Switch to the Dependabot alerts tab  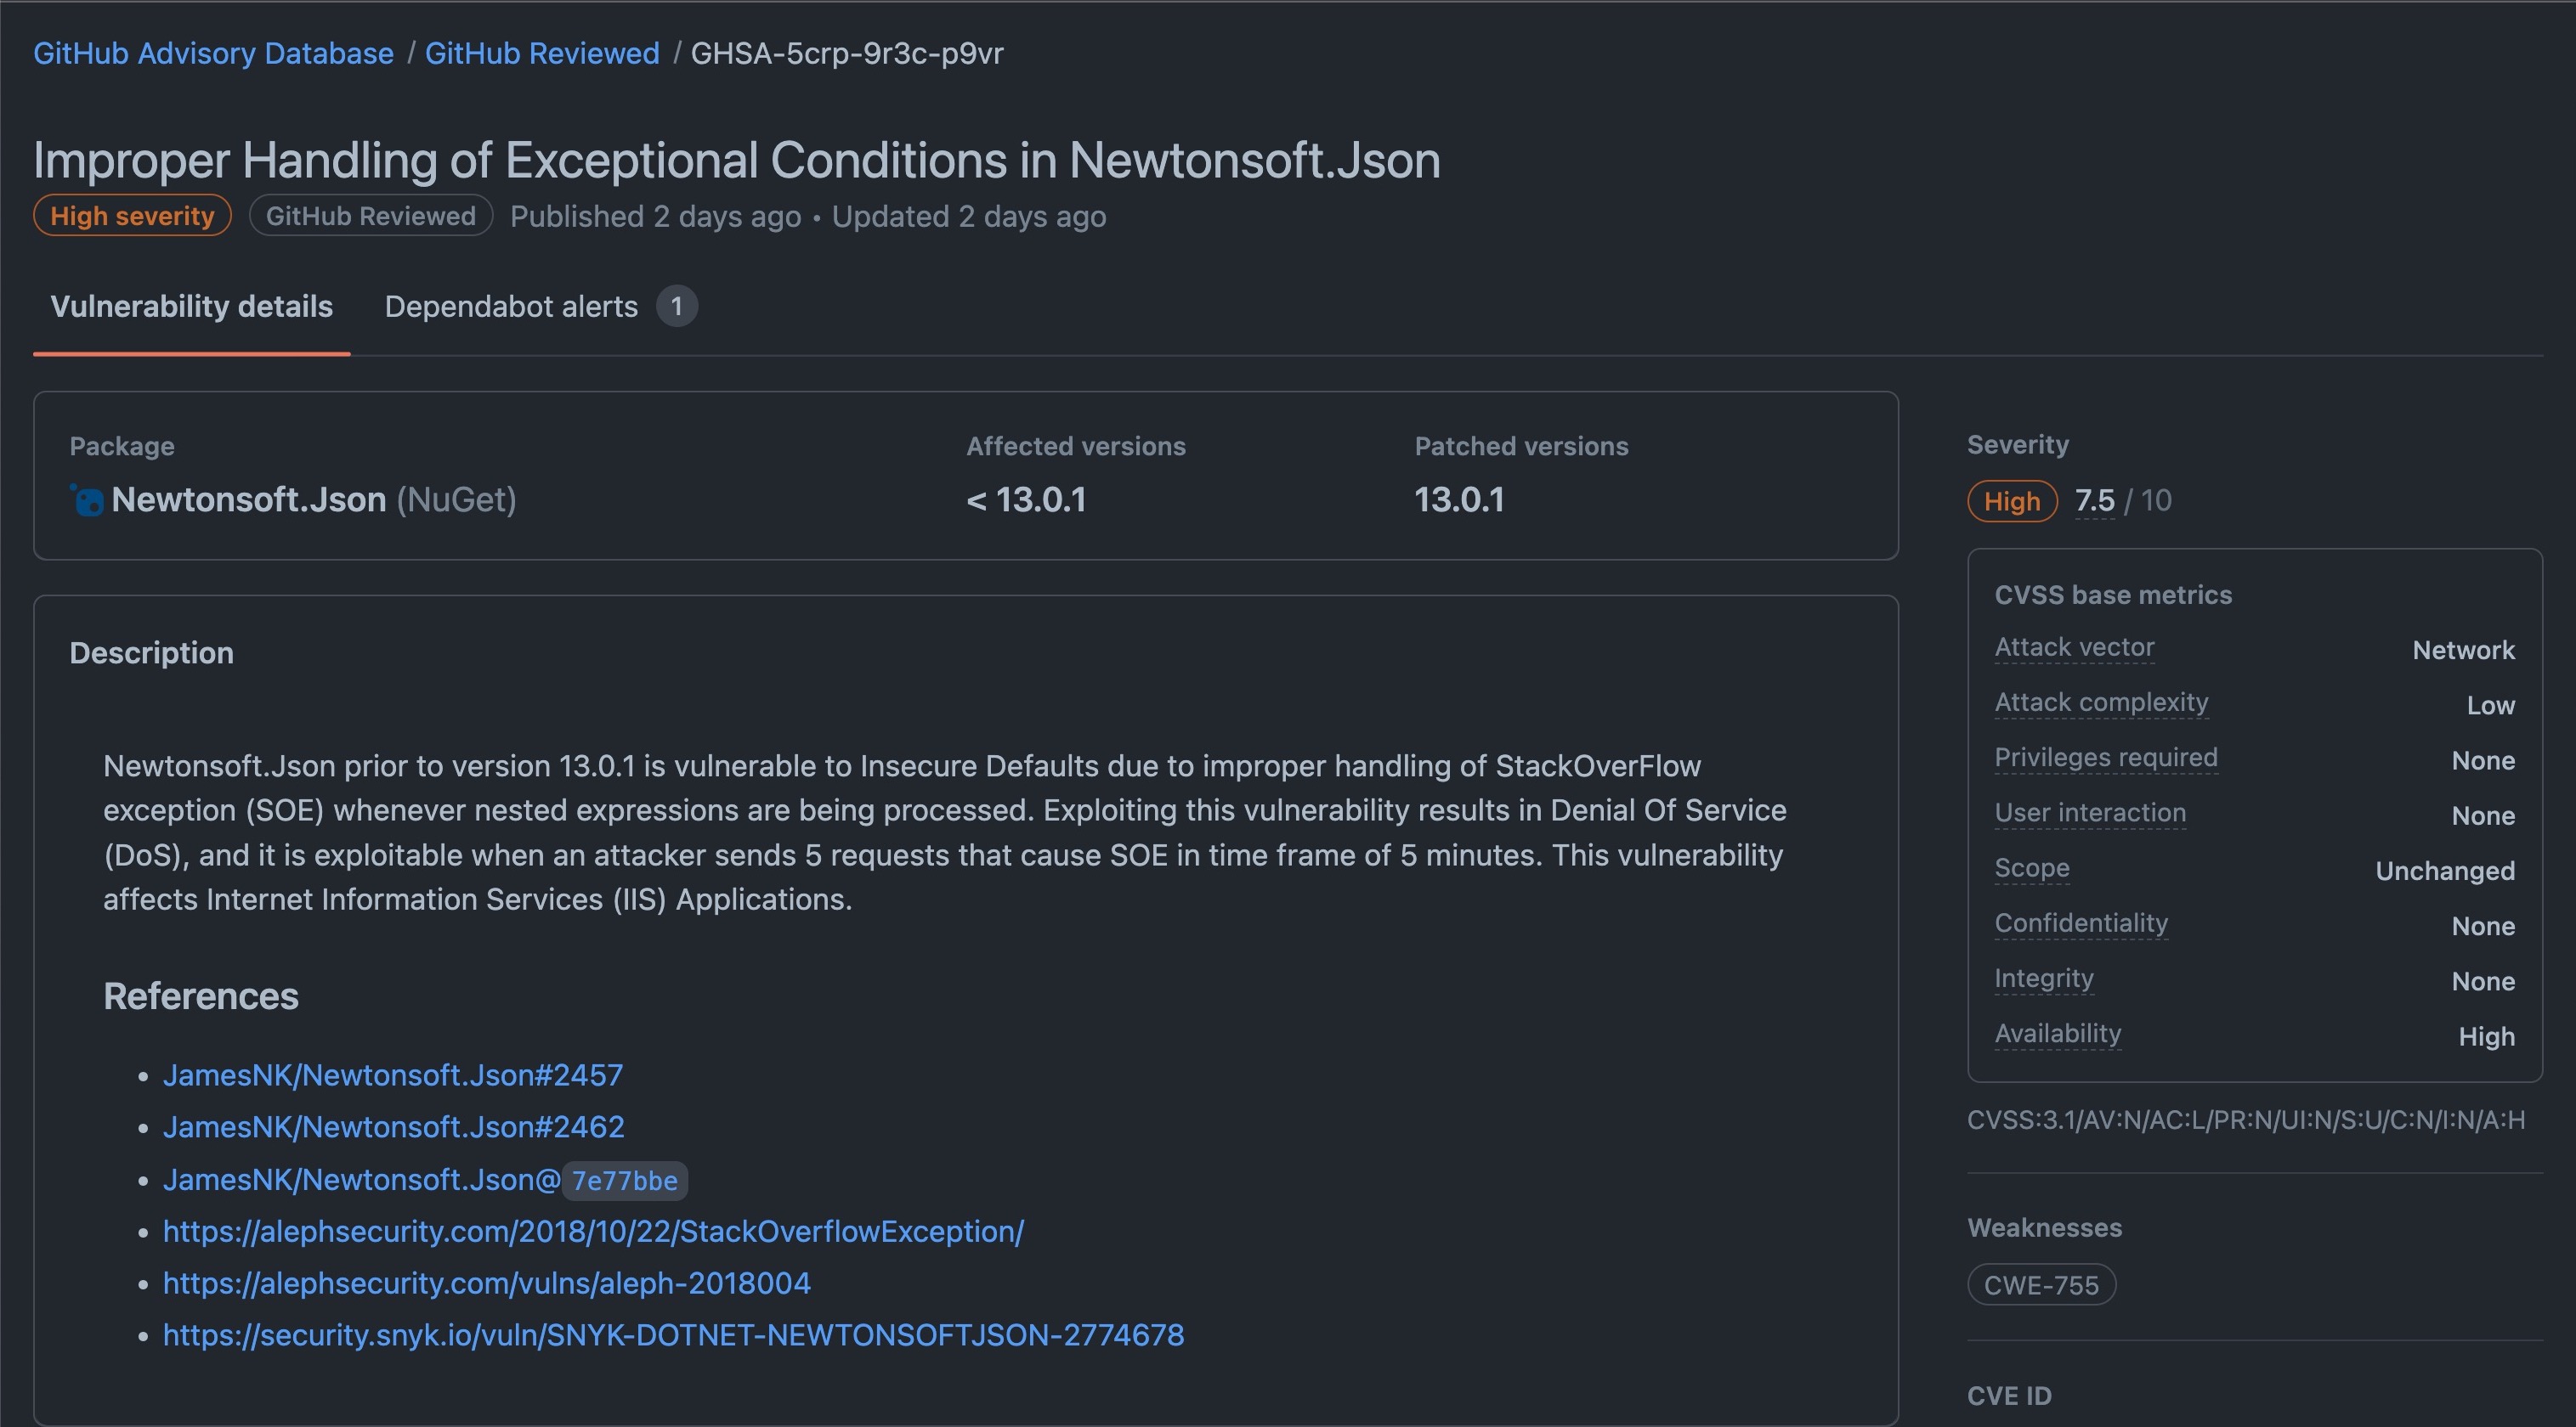511,307
